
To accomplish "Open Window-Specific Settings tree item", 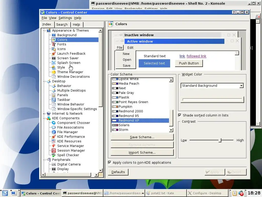I will point(77,109).
